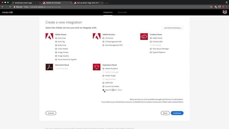The height and width of the screenshot is (129, 229).
Task: Click the first extension icon after star
Action: coord(216,7)
